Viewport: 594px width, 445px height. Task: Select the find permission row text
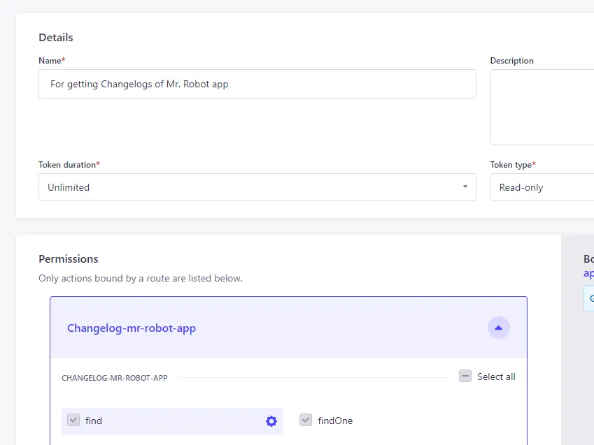click(94, 421)
